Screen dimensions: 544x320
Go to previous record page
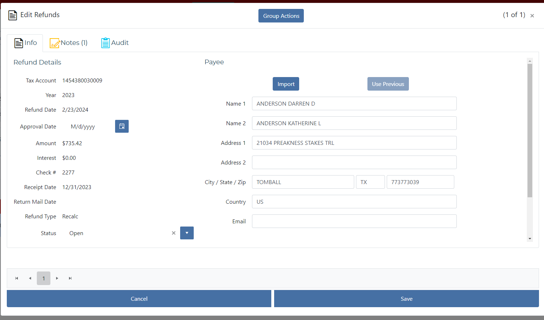point(30,278)
